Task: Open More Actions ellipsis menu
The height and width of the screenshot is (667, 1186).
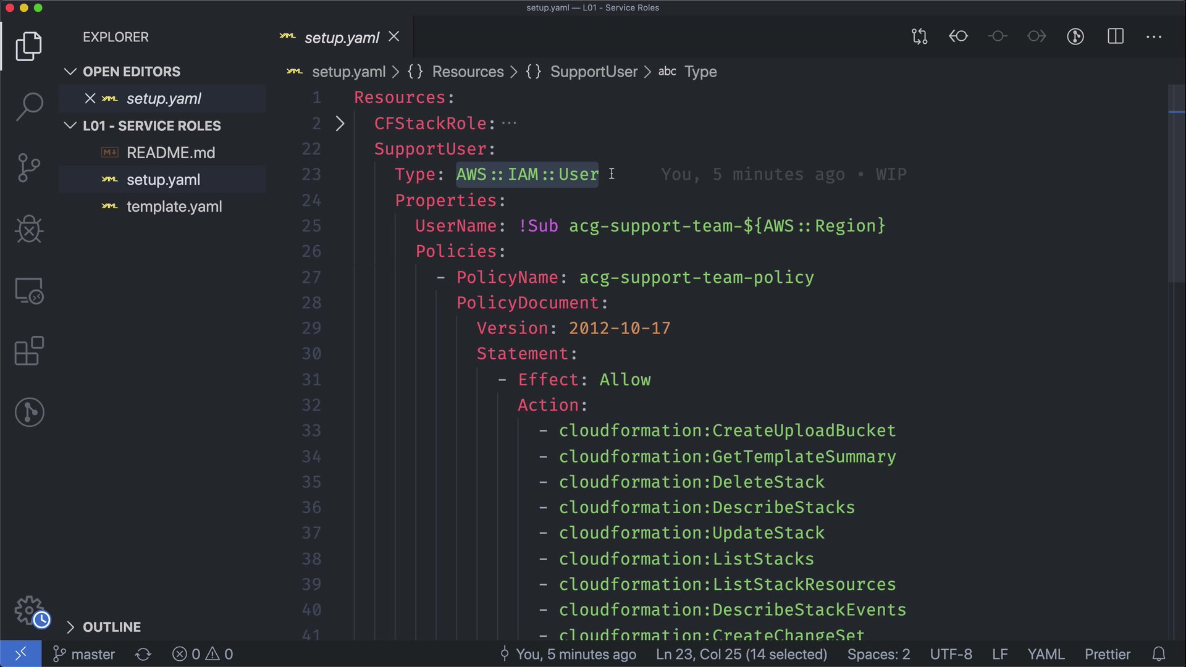Action: 1154,36
